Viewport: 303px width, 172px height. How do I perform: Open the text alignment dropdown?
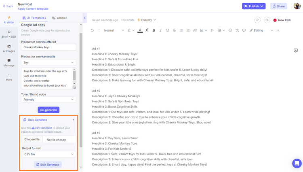[131, 30]
